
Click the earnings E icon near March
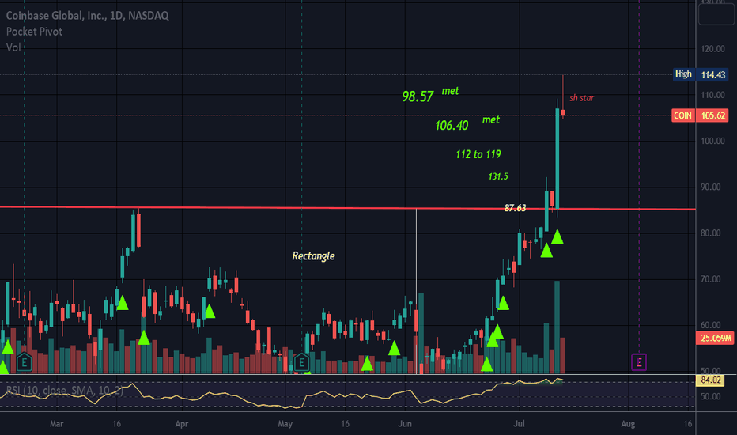[24, 361]
